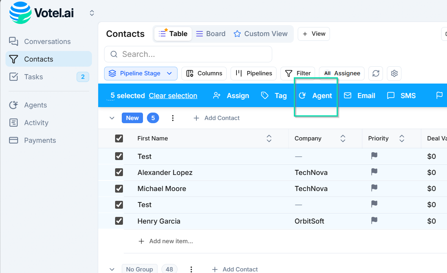
Task: Toggle the select-all checkbox in header
Action: click(119, 138)
